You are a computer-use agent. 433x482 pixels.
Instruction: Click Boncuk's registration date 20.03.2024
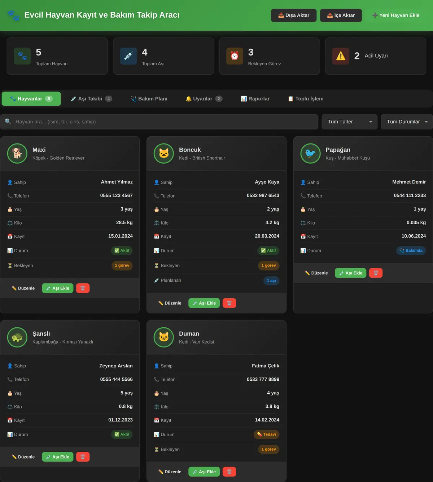pyautogui.click(x=267, y=236)
